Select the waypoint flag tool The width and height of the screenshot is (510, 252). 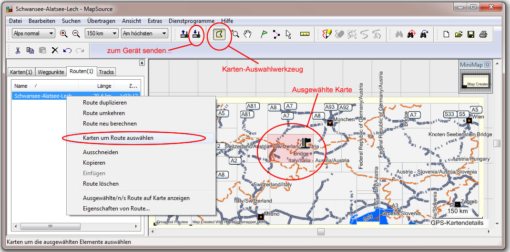point(263,34)
